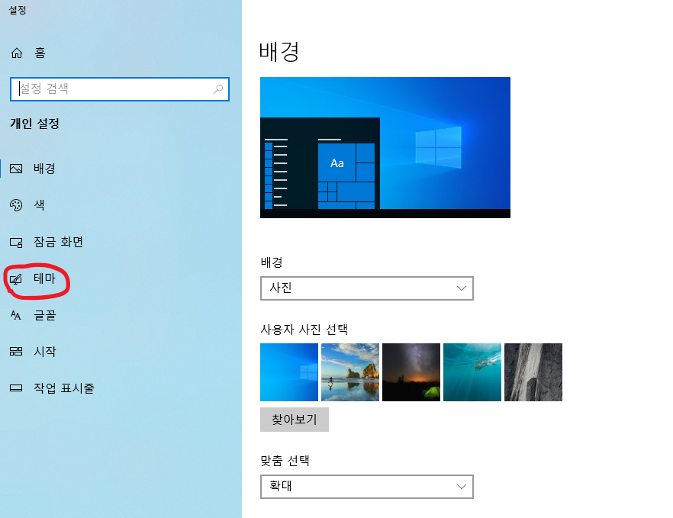Click the 맞춤 선택 label

(x=285, y=461)
